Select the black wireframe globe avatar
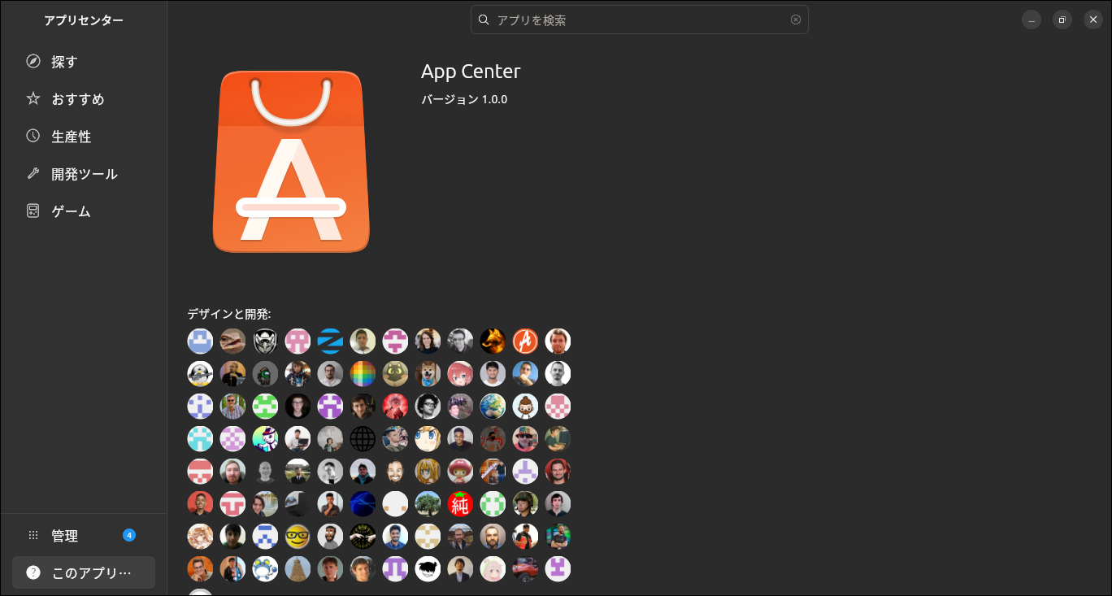This screenshot has width=1112, height=596. (x=363, y=439)
